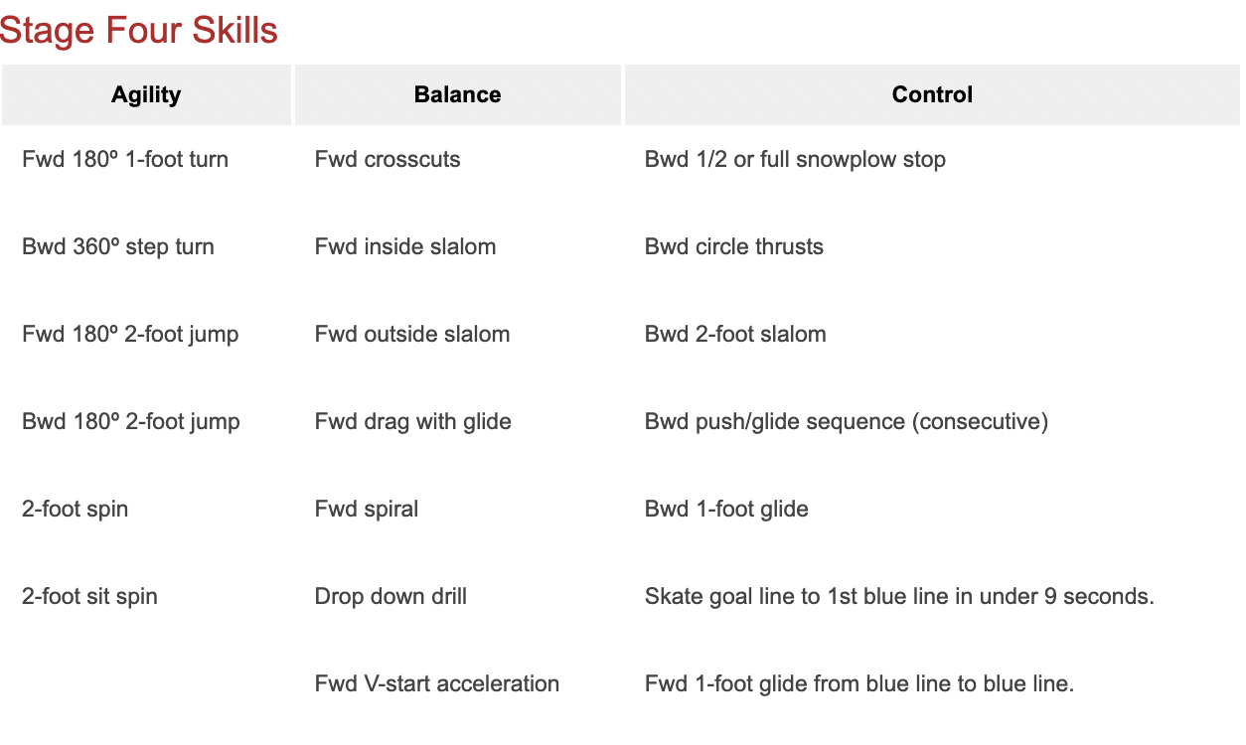Screen dimensions: 1246x745
Task: Click Fwd V-start acceleration text
Action: click(x=437, y=683)
